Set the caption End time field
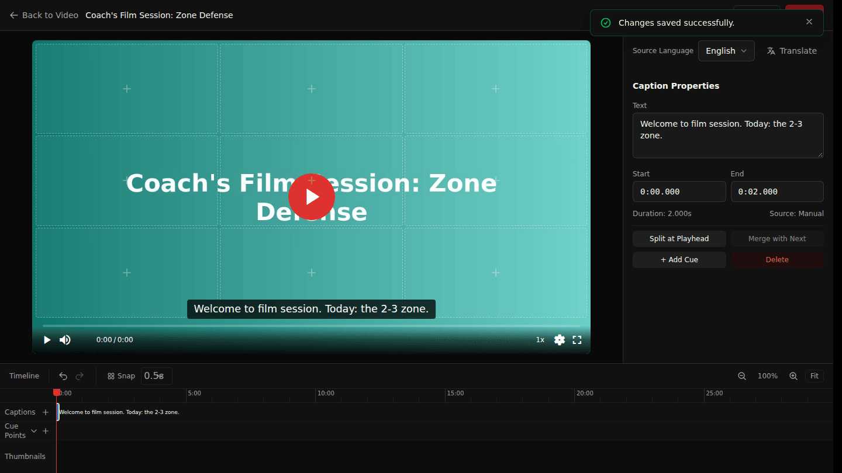The width and height of the screenshot is (842, 473). pos(777,192)
